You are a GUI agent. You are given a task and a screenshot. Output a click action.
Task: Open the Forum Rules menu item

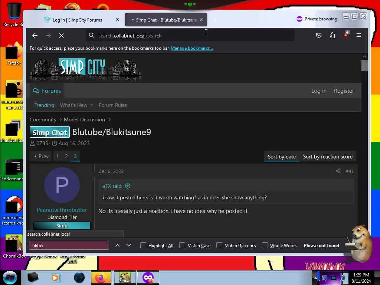113,105
